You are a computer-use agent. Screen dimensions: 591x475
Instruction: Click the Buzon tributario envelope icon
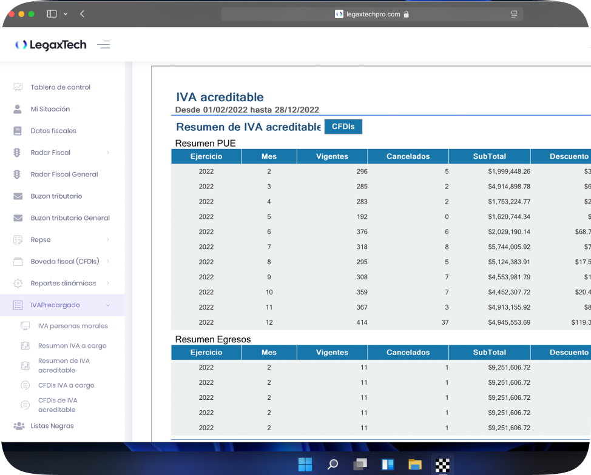tap(18, 196)
